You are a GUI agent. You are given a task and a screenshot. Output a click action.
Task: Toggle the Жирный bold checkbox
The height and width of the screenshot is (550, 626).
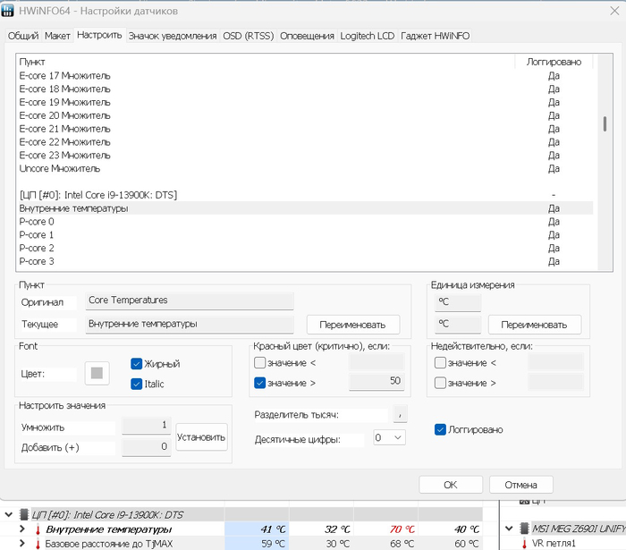click(137, 364)
